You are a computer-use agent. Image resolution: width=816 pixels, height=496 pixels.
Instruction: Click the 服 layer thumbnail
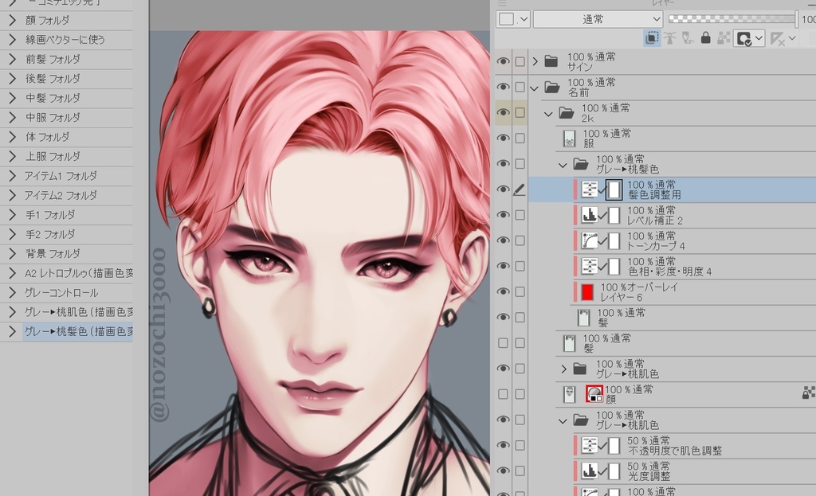click(x=569, y=139)
